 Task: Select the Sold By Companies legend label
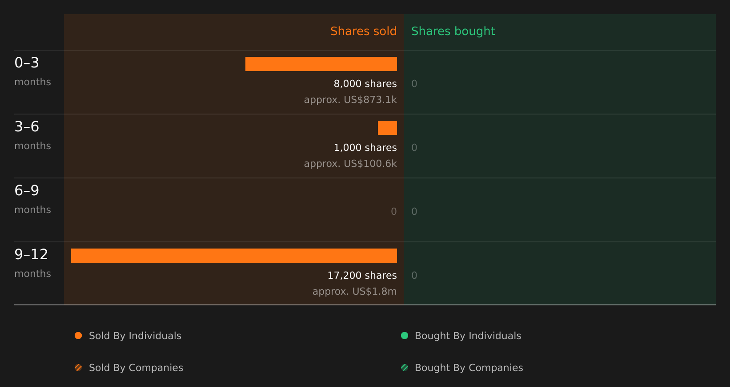(136, 368)
